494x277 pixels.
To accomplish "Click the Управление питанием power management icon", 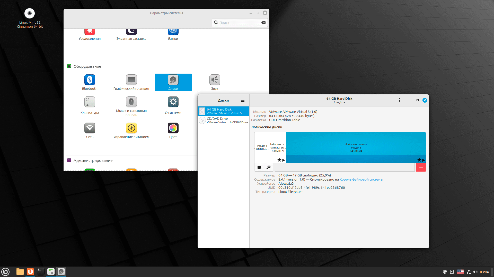I will click(131, 128).
